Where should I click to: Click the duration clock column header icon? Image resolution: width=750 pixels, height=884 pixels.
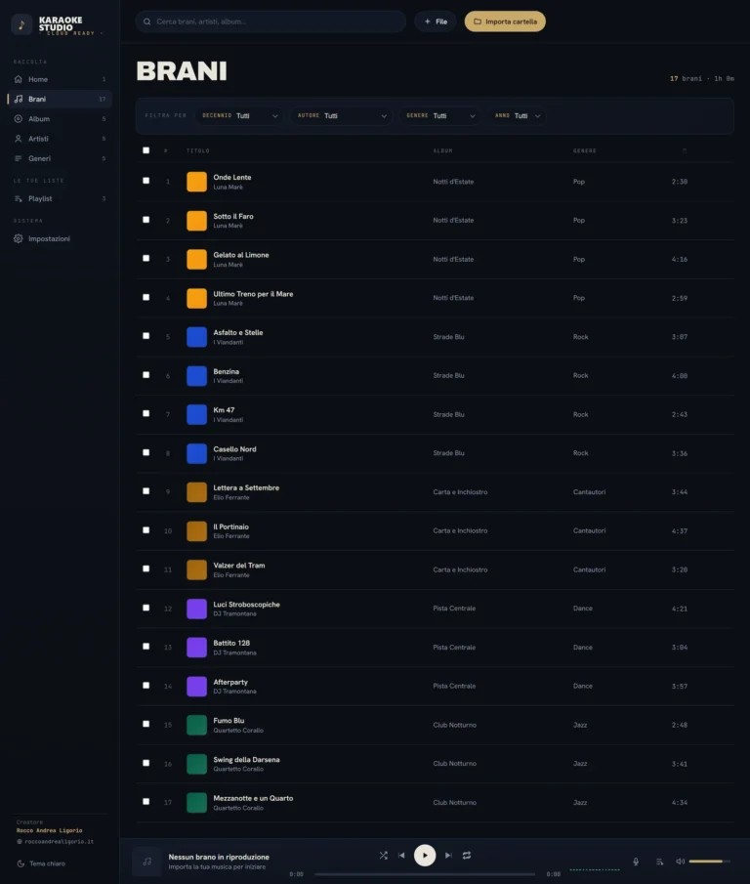[x=685, y=150]
